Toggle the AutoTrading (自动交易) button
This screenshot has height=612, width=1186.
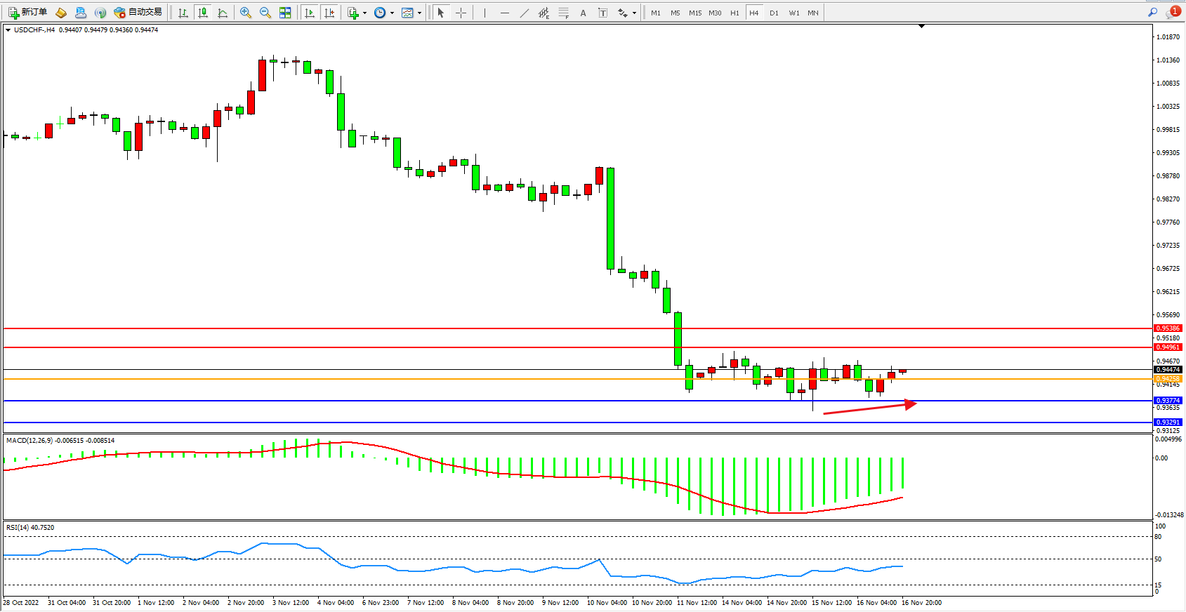[138, 13]
